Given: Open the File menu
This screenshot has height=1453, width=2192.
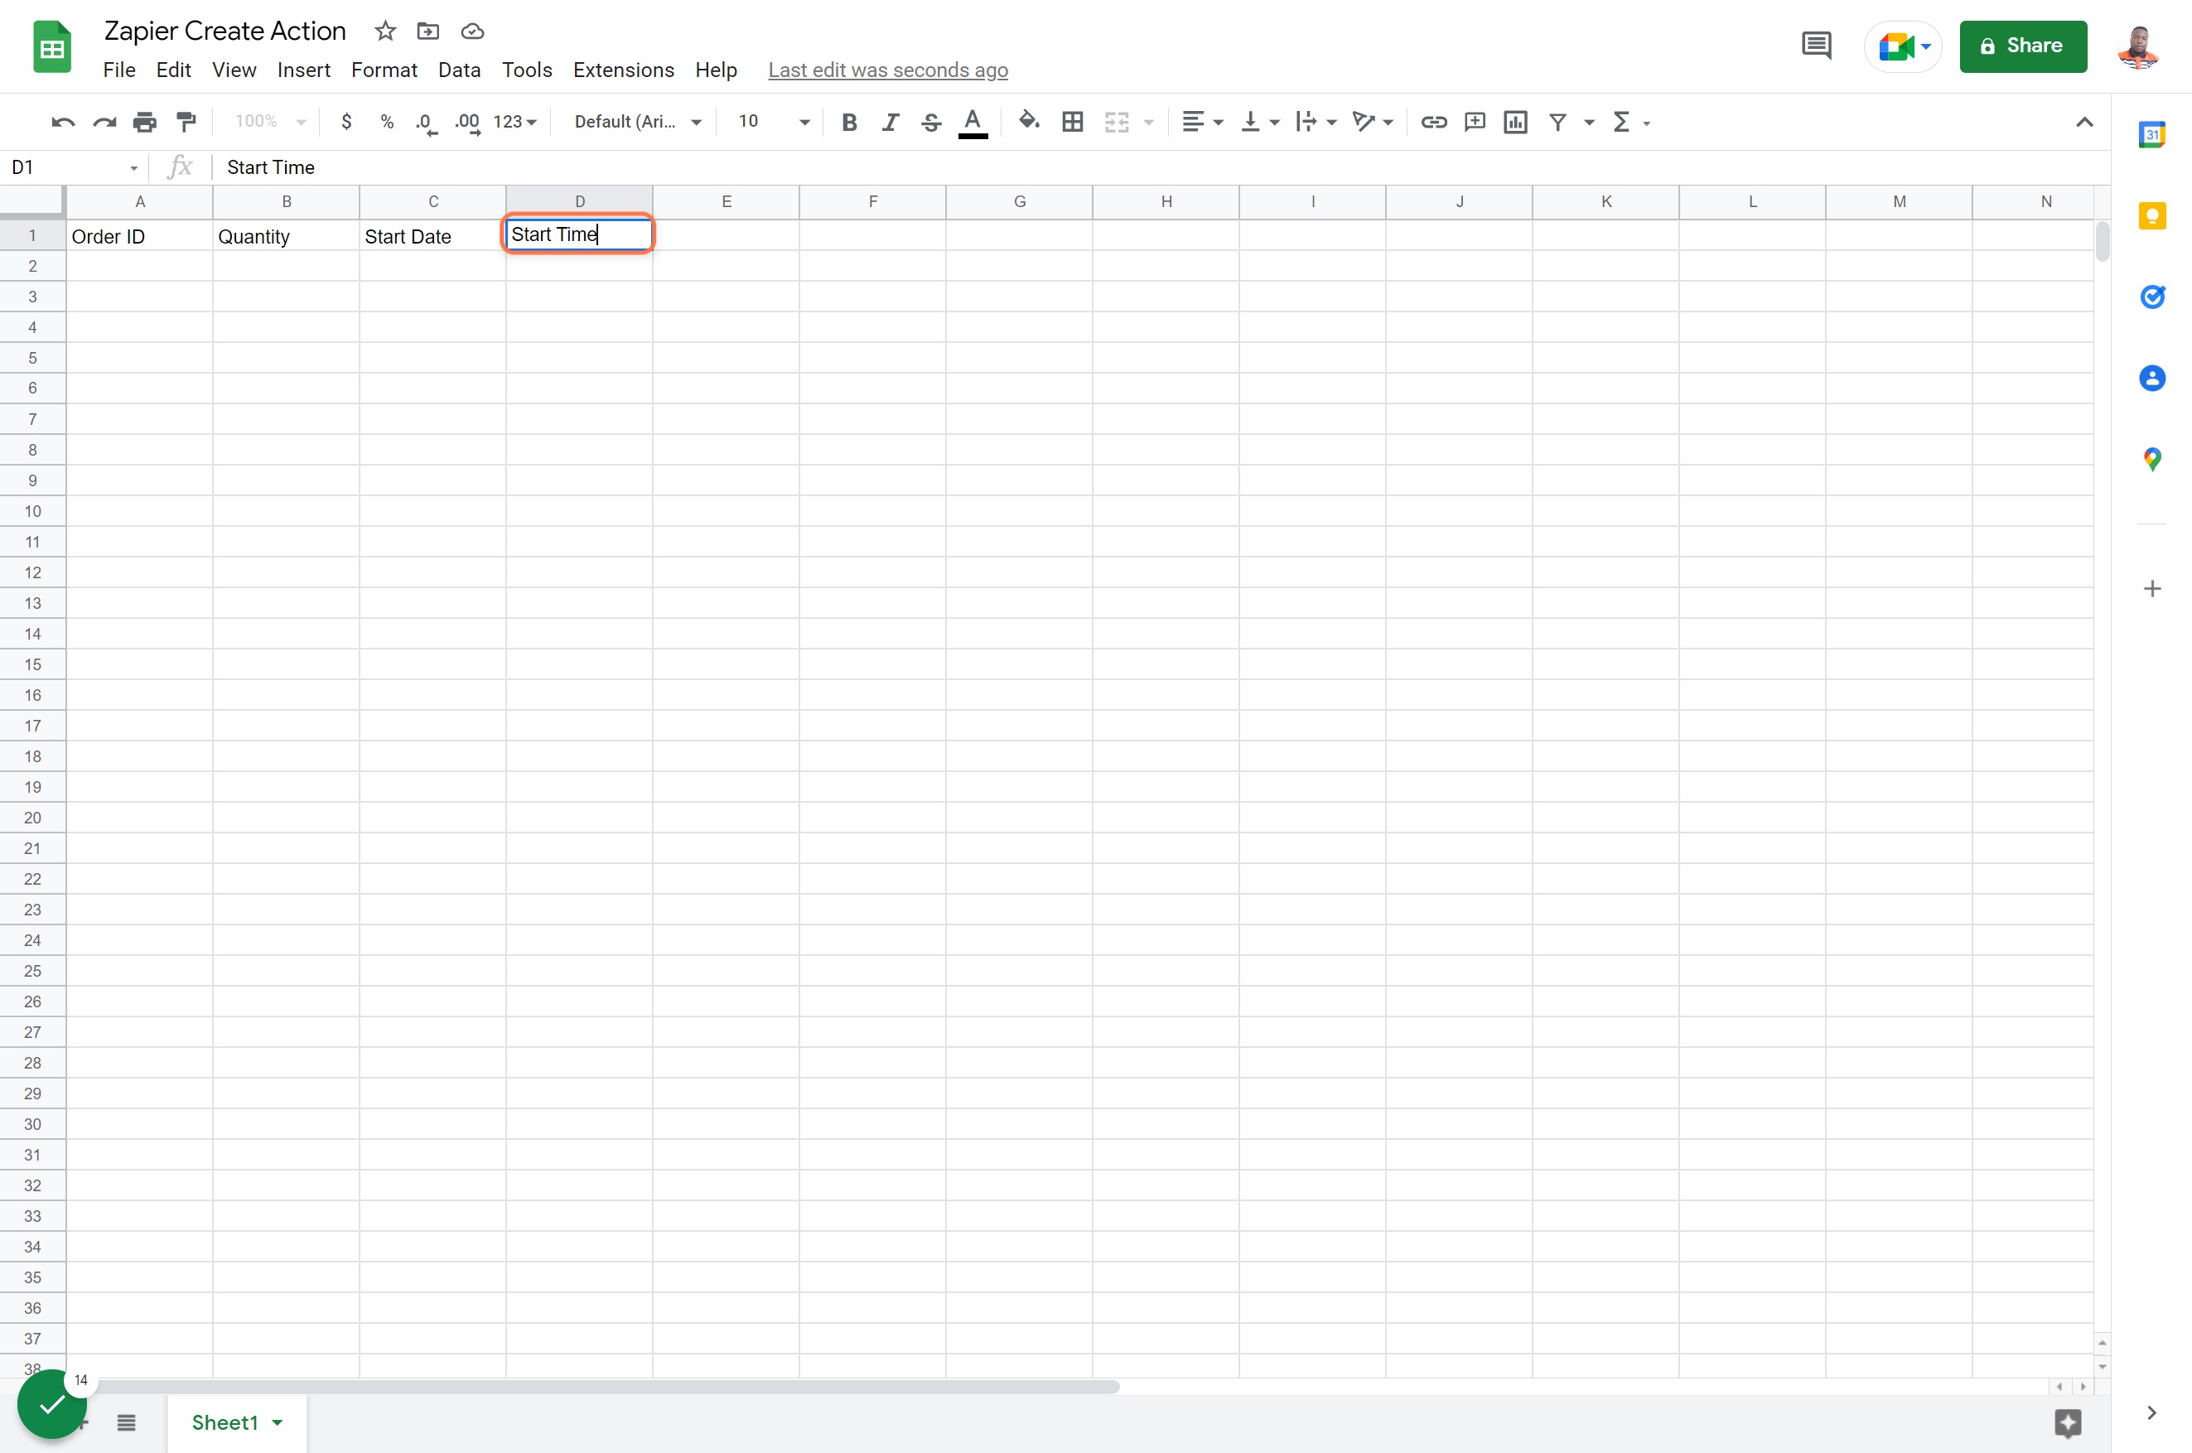Looking at the screenshot, I should coord(118,70).
